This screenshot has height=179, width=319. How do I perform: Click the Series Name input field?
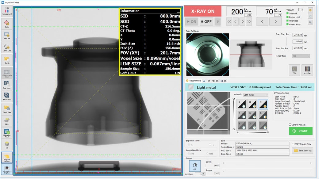262,147
